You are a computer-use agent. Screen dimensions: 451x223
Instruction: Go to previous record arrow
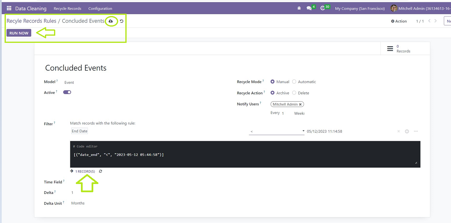(x=429, y=21)
